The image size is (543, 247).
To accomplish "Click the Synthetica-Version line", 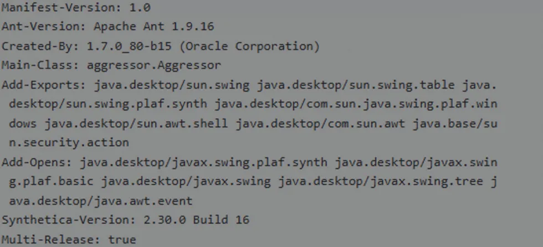I will pos(125,220).
